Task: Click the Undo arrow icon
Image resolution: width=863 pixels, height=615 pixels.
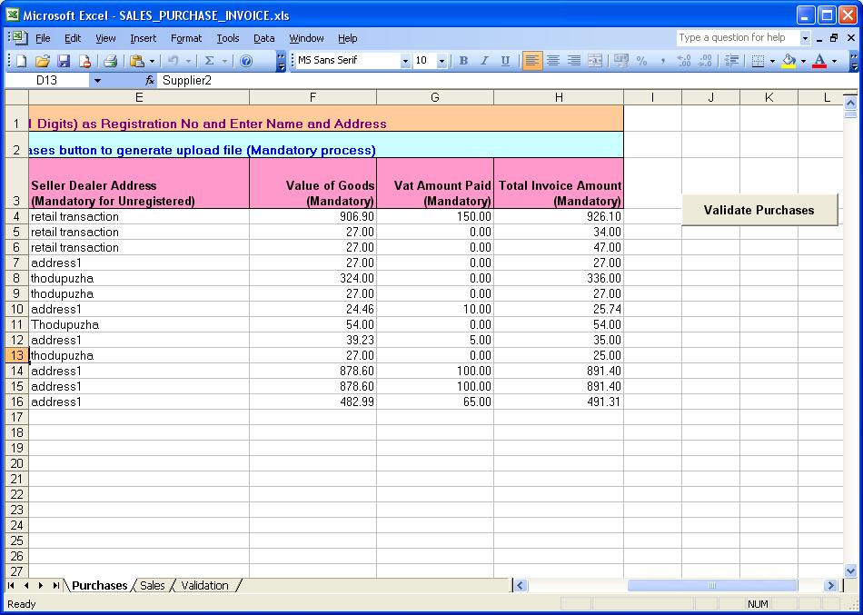Action: (174, 61)
